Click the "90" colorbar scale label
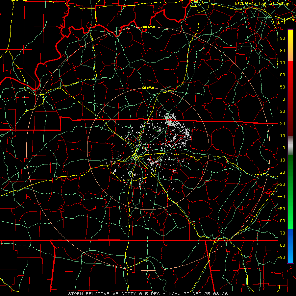296x296 pixels. click(283, 38)
